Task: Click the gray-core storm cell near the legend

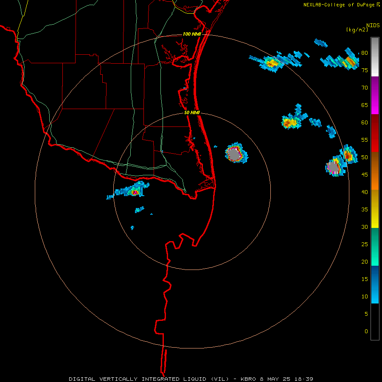Action: tap(335, 167)
